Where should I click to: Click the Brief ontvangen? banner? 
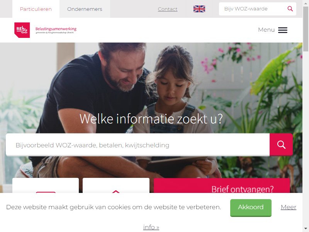click(x=222, y=186)
